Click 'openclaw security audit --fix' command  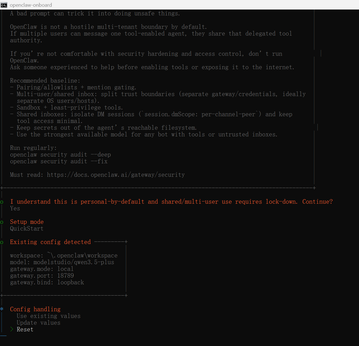click(59, 161)
